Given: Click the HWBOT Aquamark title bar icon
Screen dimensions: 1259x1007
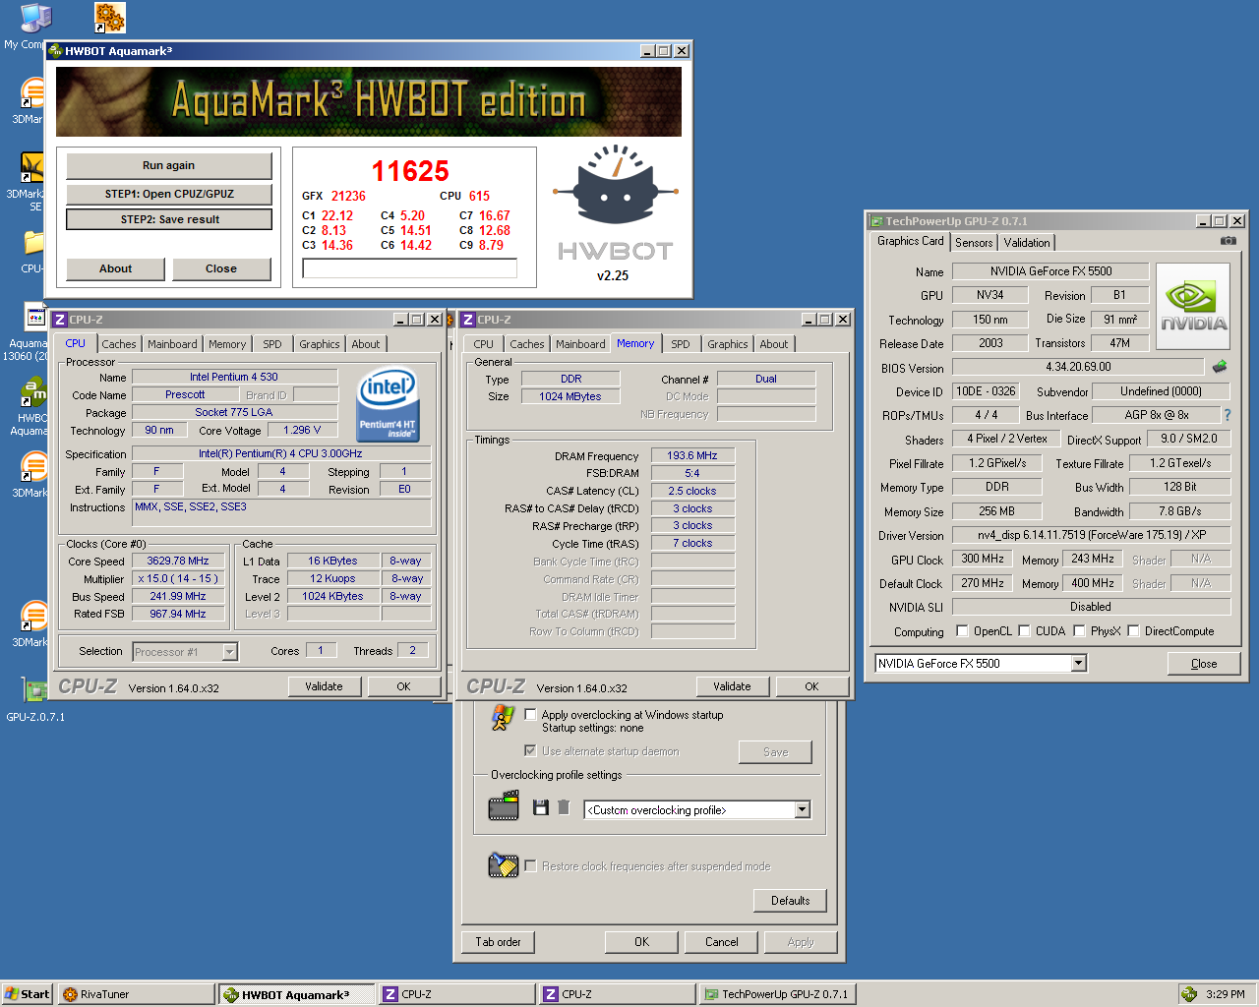Looking at the screenshot, I should [55, 51].
